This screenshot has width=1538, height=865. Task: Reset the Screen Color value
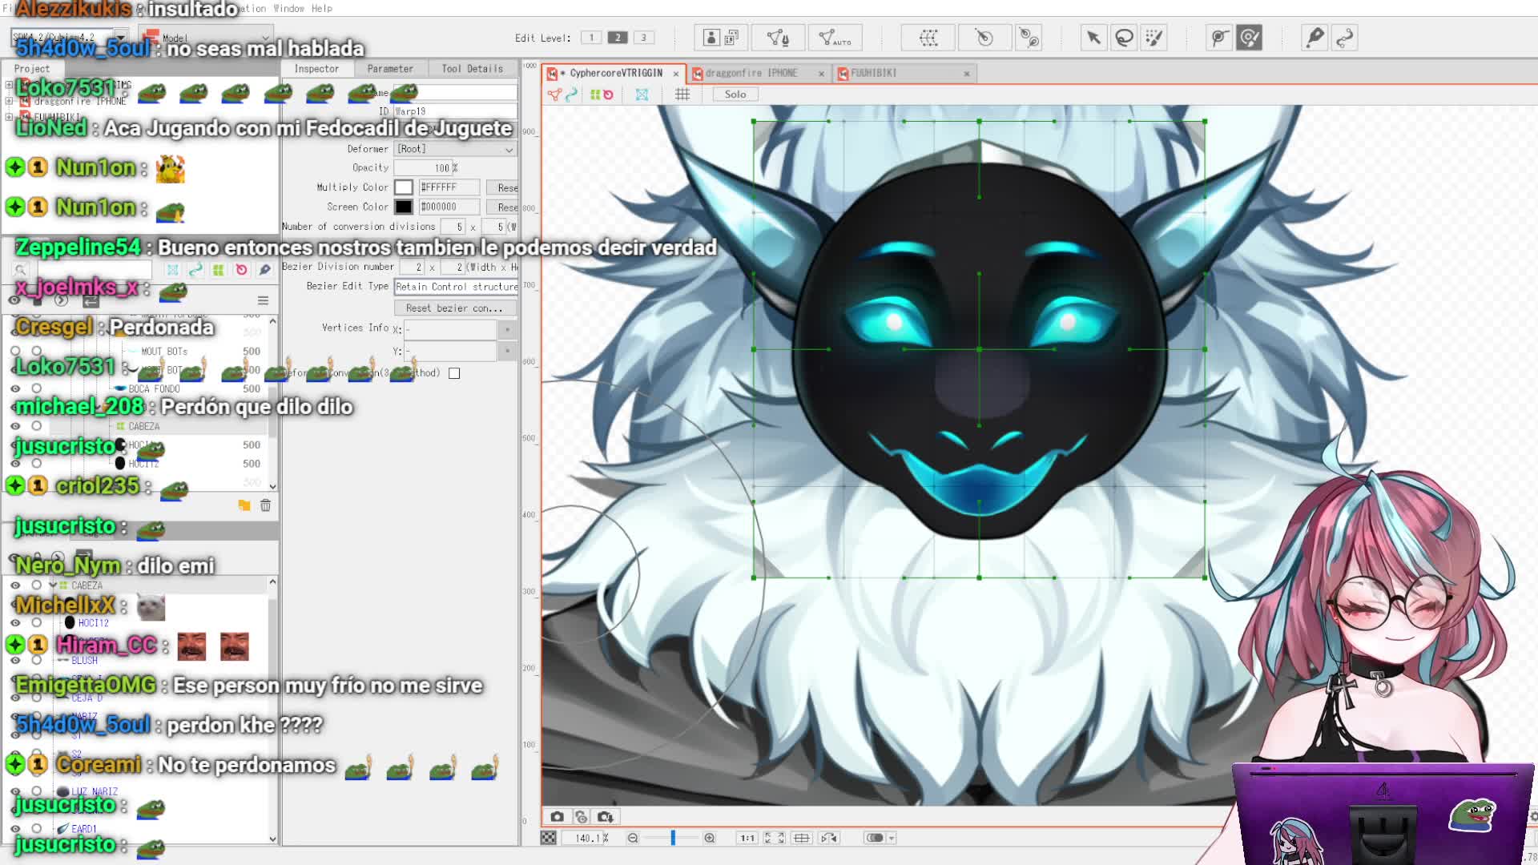coord(504,207)
